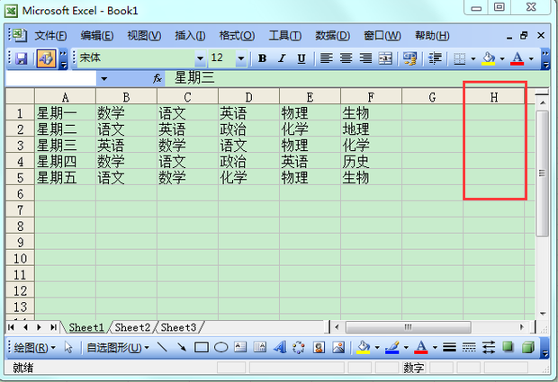Open the Name Box dropdown arrow
The height and width of the screenshot is (382, 558).
coord(103,78)
